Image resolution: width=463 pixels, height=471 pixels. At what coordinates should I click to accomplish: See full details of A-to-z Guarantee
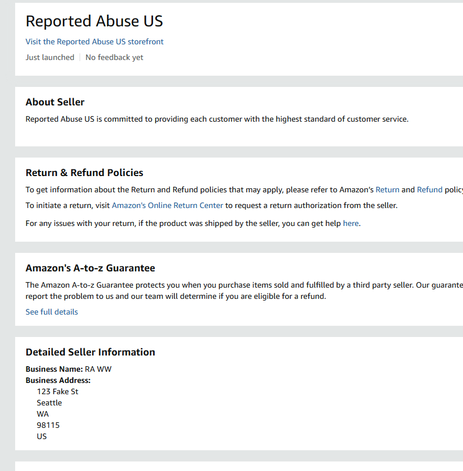pyautogui.click(x=52, y=312)
